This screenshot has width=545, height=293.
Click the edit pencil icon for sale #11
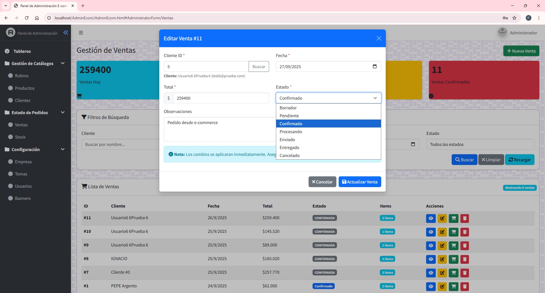coord(442,218)
